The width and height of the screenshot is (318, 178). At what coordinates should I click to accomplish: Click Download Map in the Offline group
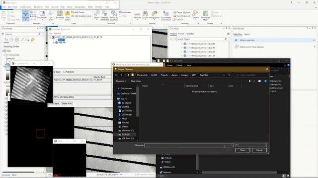[x=205, y=15]
